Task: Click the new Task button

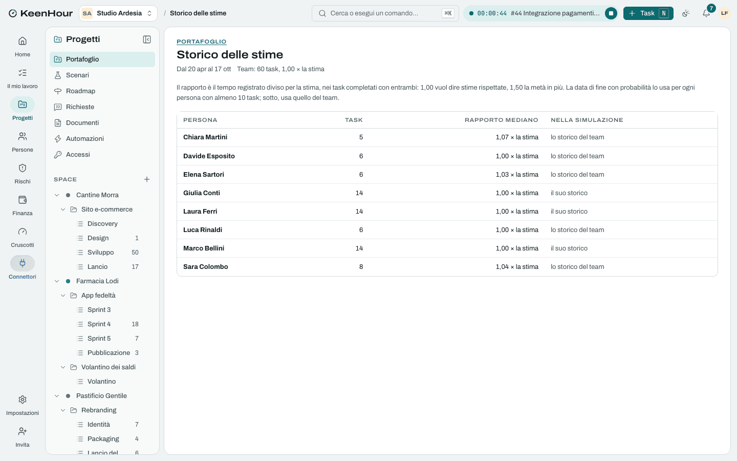Action: [x=648, y=13]
